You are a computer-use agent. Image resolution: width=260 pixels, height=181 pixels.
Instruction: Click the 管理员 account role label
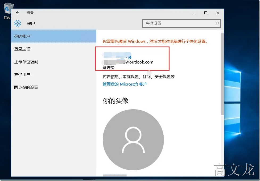click(109, 68)
